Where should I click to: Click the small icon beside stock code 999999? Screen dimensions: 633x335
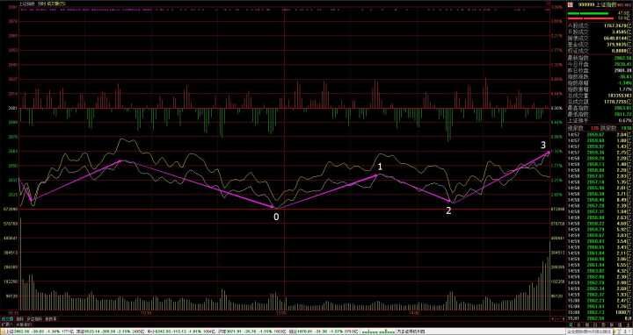tap(570, 4)
